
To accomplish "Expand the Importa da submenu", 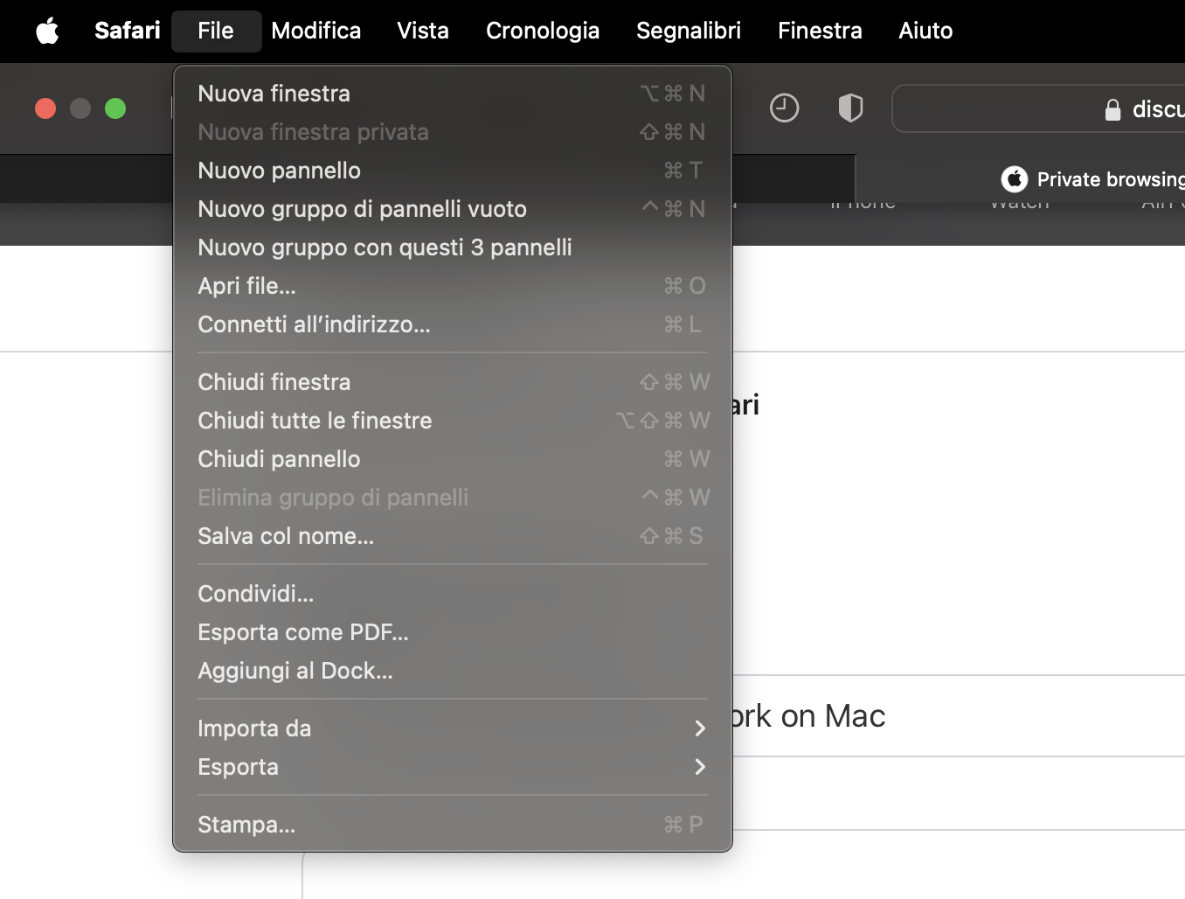I will (452, 728).
